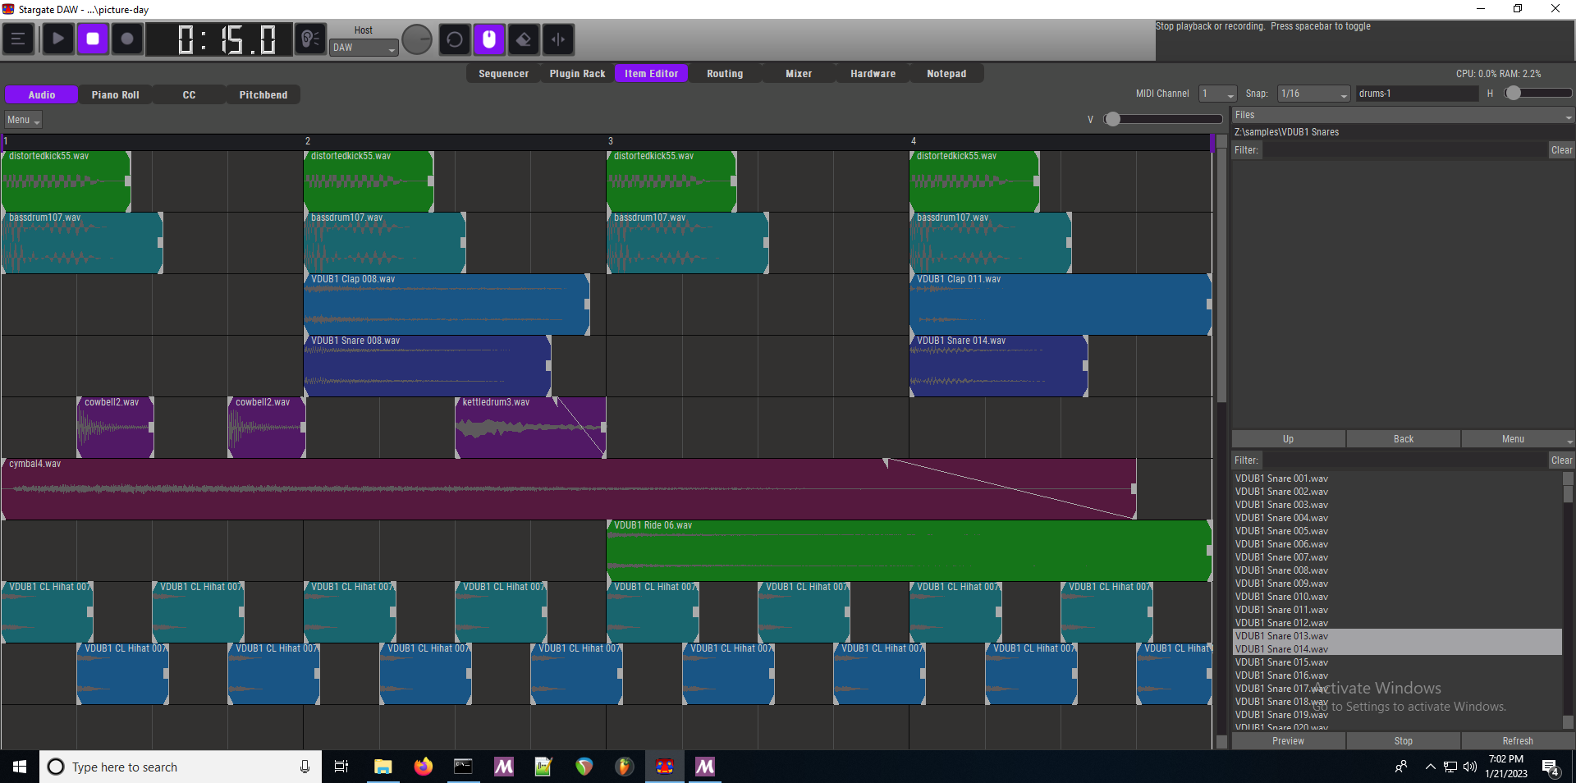Open the Piano Roll tab
Image resolution: width=1576 pixels, height=783 pixels.
[x=115, y=95]
